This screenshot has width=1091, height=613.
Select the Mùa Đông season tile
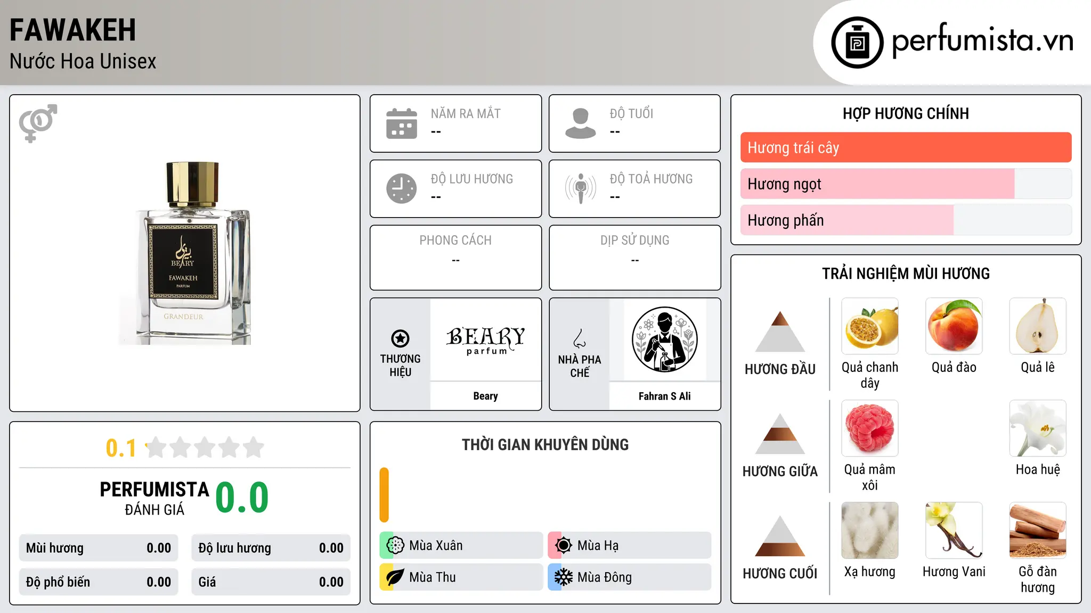pyautogui.click(x=630, y=577)
